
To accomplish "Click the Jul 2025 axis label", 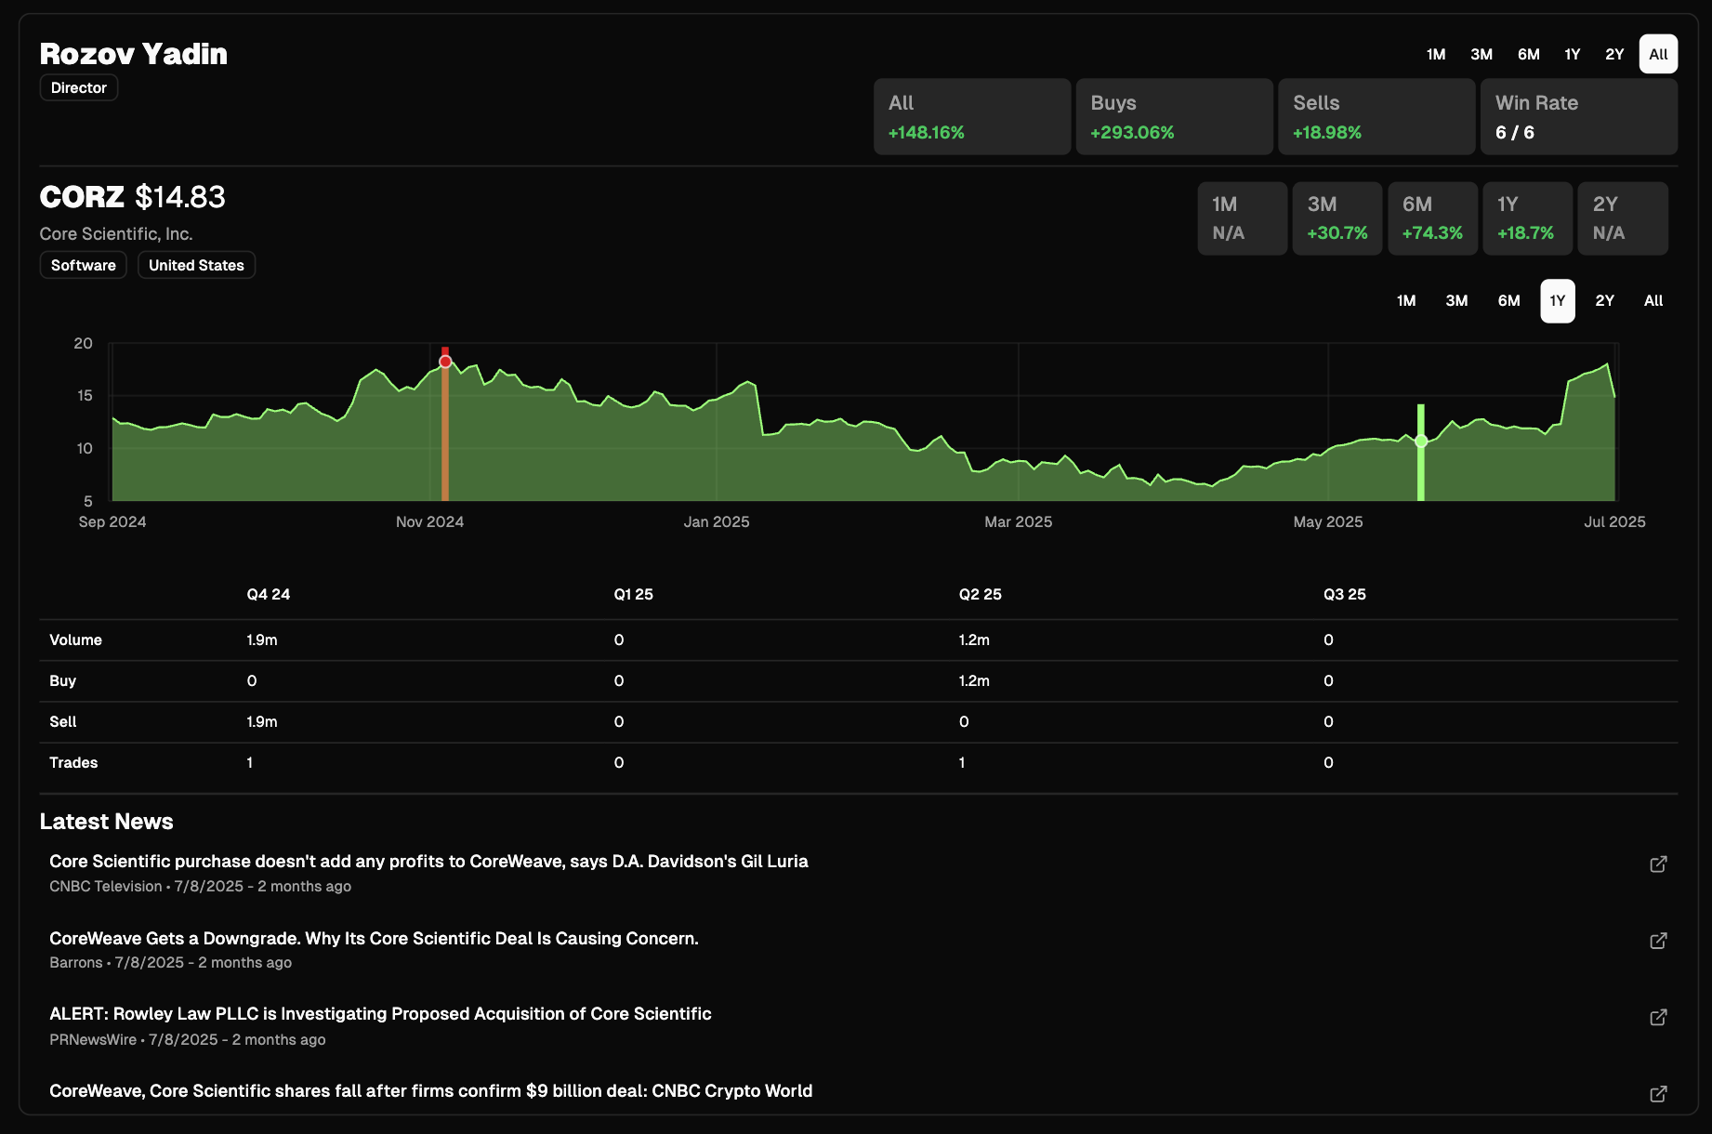I will pyautogui.click(x=1614, y=521).
